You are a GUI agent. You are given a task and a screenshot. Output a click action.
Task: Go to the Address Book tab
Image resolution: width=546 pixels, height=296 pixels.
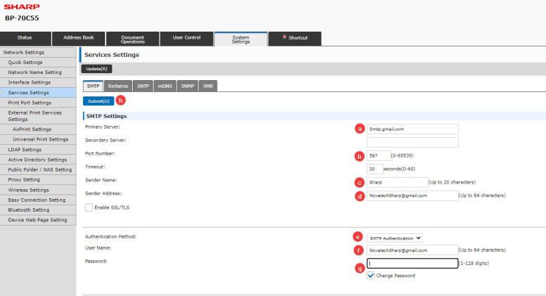click(x=80, y=39)
